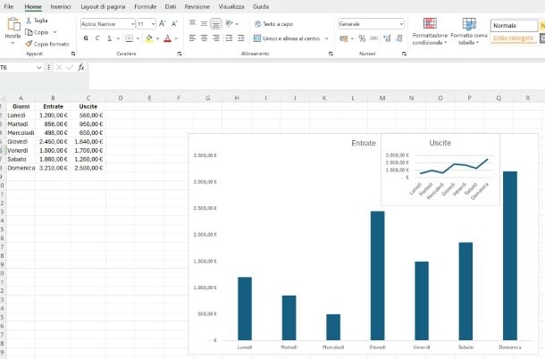Screen dimensions: 545x359
Task: Apply cell borders icon
Action: 129,38
